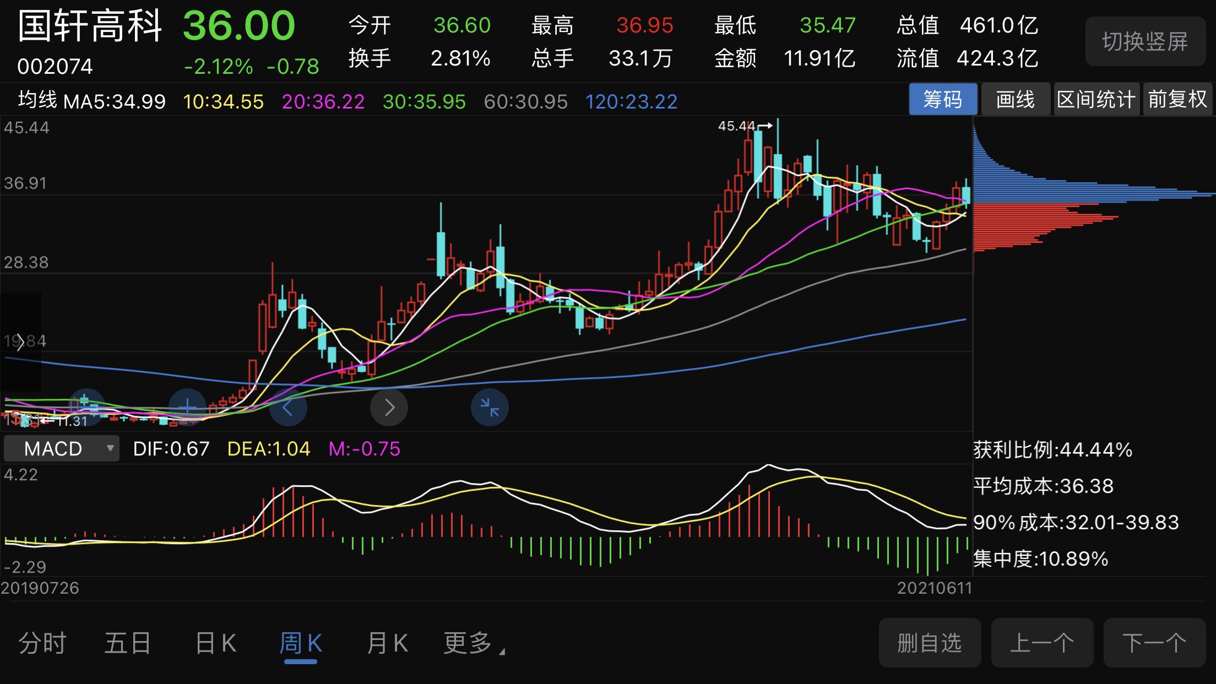Tap the start date 20190726 label
This screenshot has width=1216, height=684.
pos(40,588)
